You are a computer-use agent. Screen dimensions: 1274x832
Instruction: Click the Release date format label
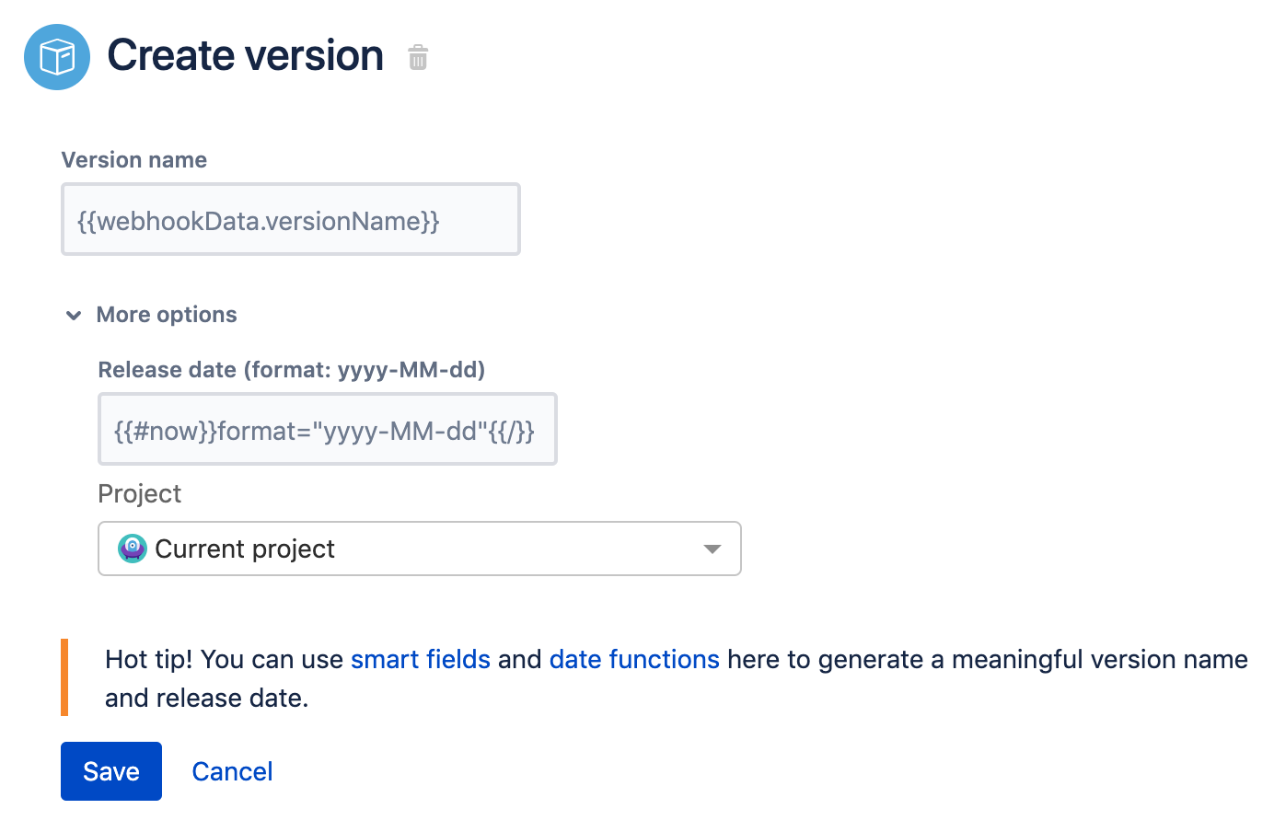(292, 370)
